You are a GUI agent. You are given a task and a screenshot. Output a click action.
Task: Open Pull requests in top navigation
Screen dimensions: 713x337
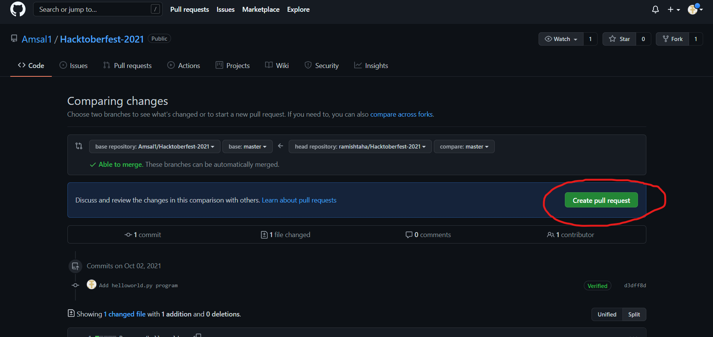pos(189,9)
